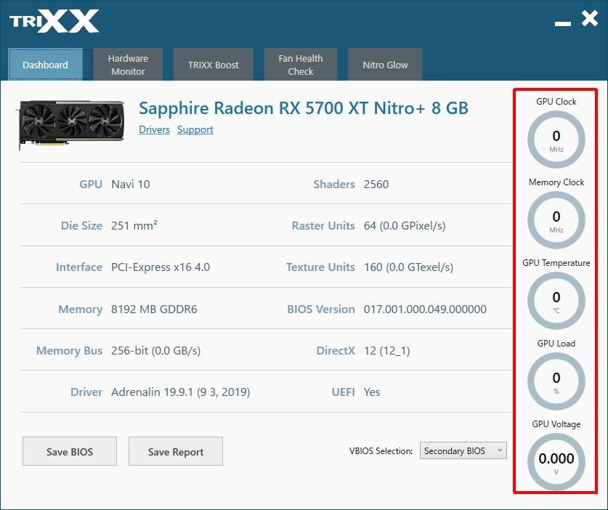Click the 'Adrenalin 19.9.1' driver value
608x510 pixels.
pyautogui.click(x=181, y=392)
